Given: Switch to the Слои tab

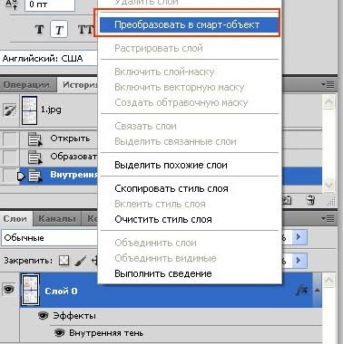Looking at the screenshot, I should (x=15, y=219).
